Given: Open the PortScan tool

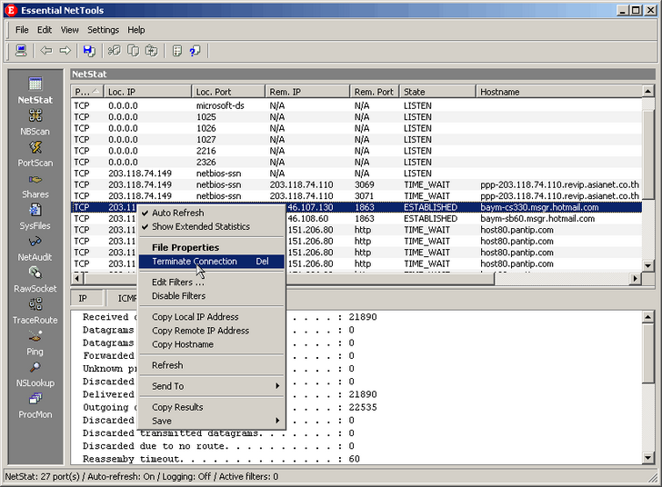Looking at the screenshot, I should [x=35, y=154].
